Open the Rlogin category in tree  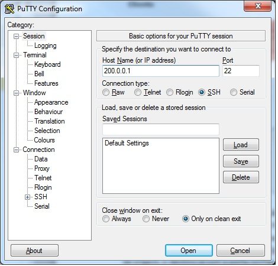(43, 187)
